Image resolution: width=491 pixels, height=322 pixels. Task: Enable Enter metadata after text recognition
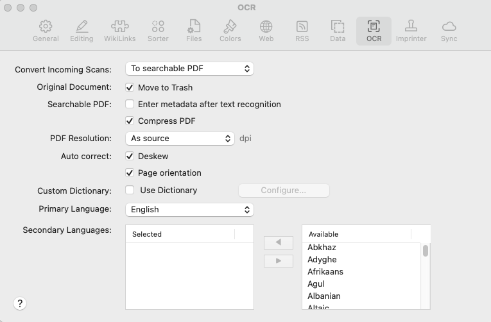(130, 104)
